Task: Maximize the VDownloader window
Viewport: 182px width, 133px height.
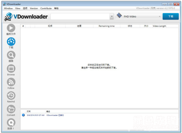Action: (x=170, y=4)
